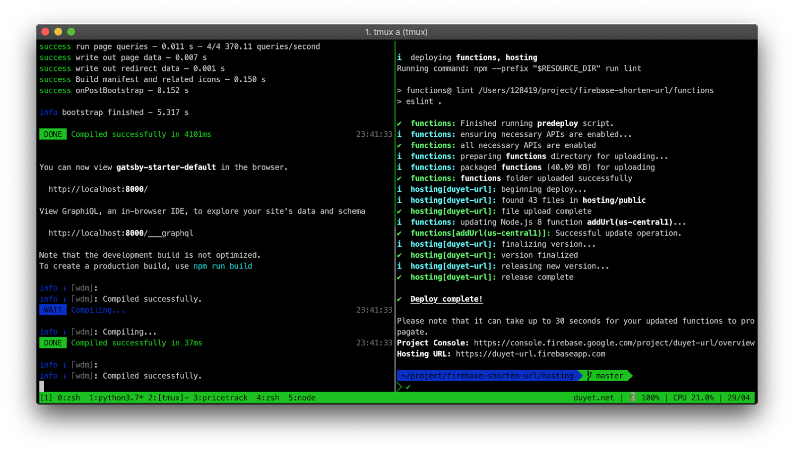
Task: Click the Running command: npm --prefix line
Action: (x=519, y=68)
